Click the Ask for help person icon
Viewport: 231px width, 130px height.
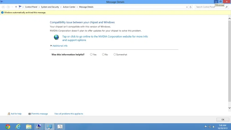point(9,114)
